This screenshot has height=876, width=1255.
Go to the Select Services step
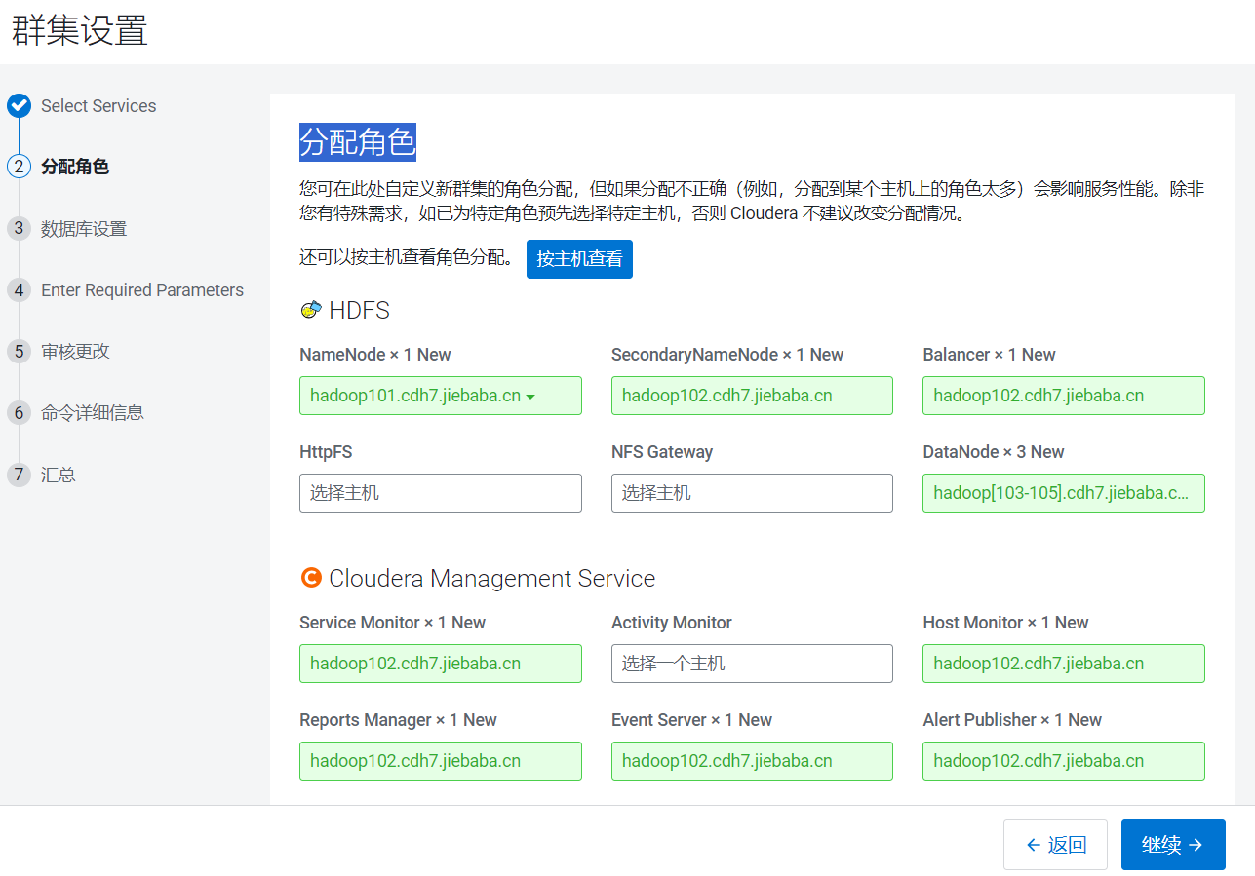click(98, 105)
